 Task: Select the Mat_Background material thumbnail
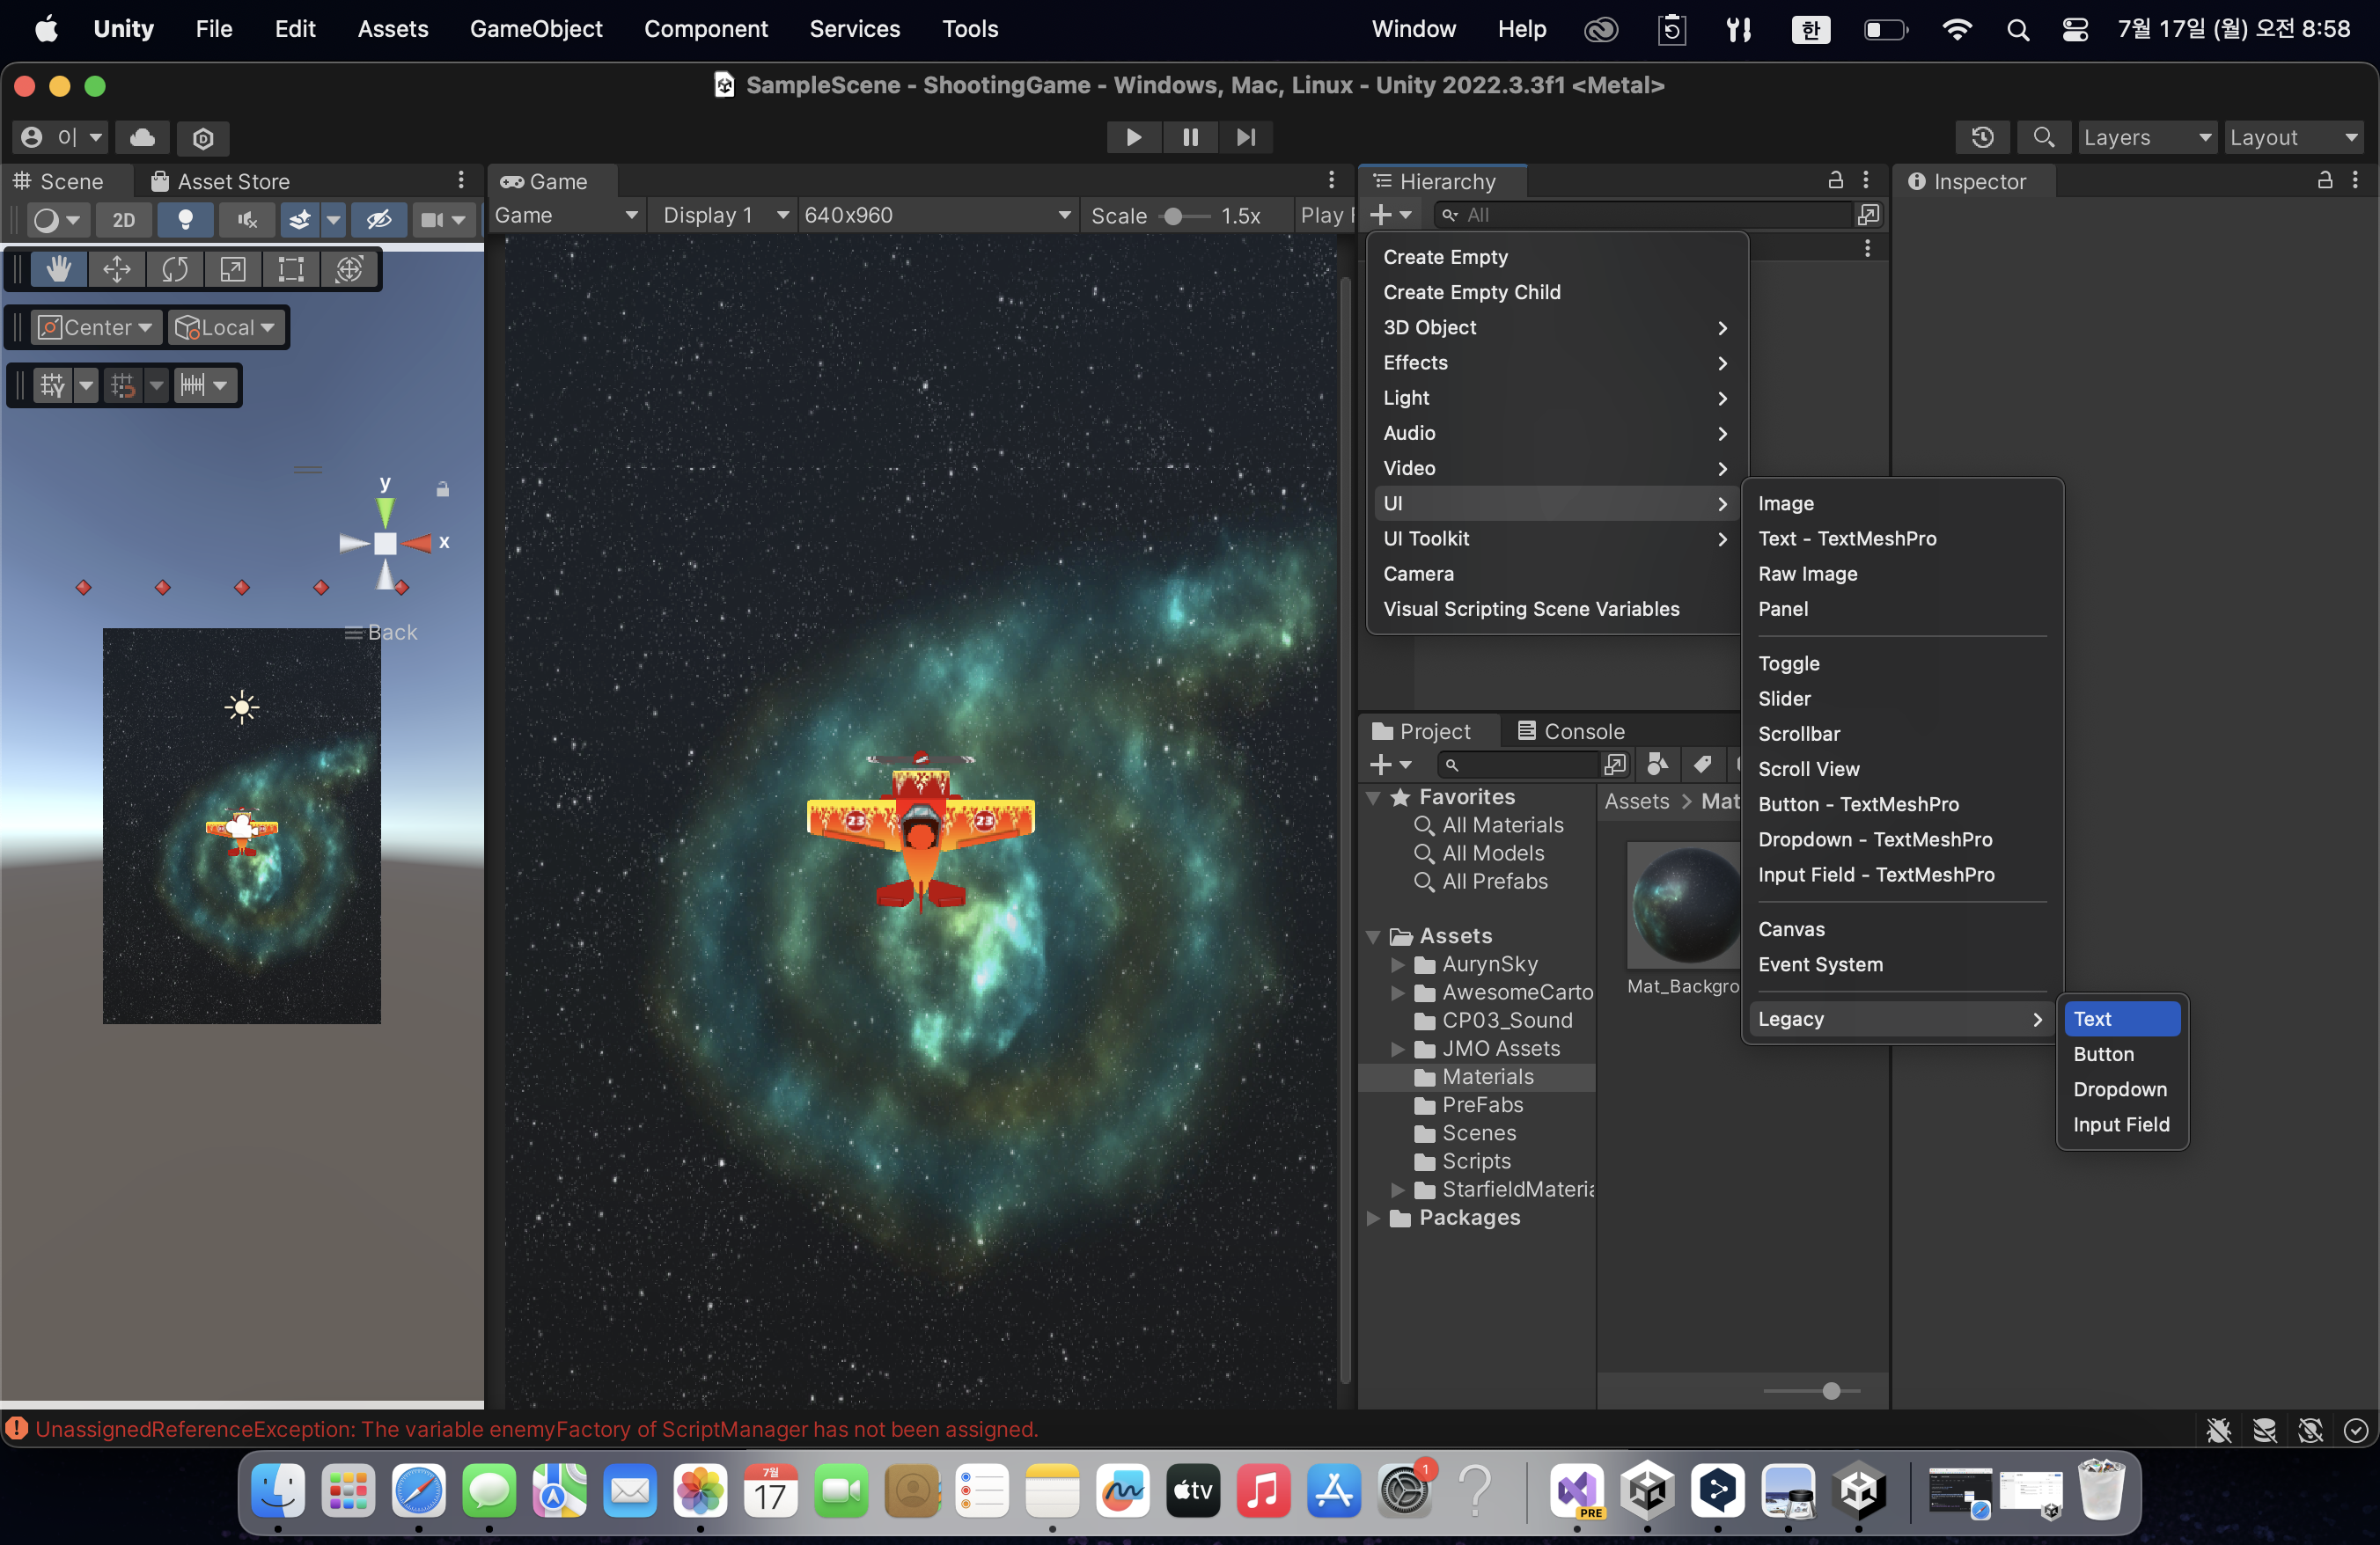pyautogui.click(x=1685, y=904)
